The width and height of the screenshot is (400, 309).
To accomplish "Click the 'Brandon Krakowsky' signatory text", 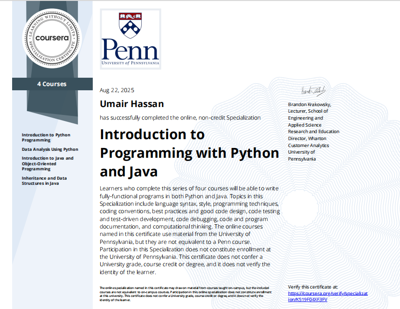I will pos(310,104).
